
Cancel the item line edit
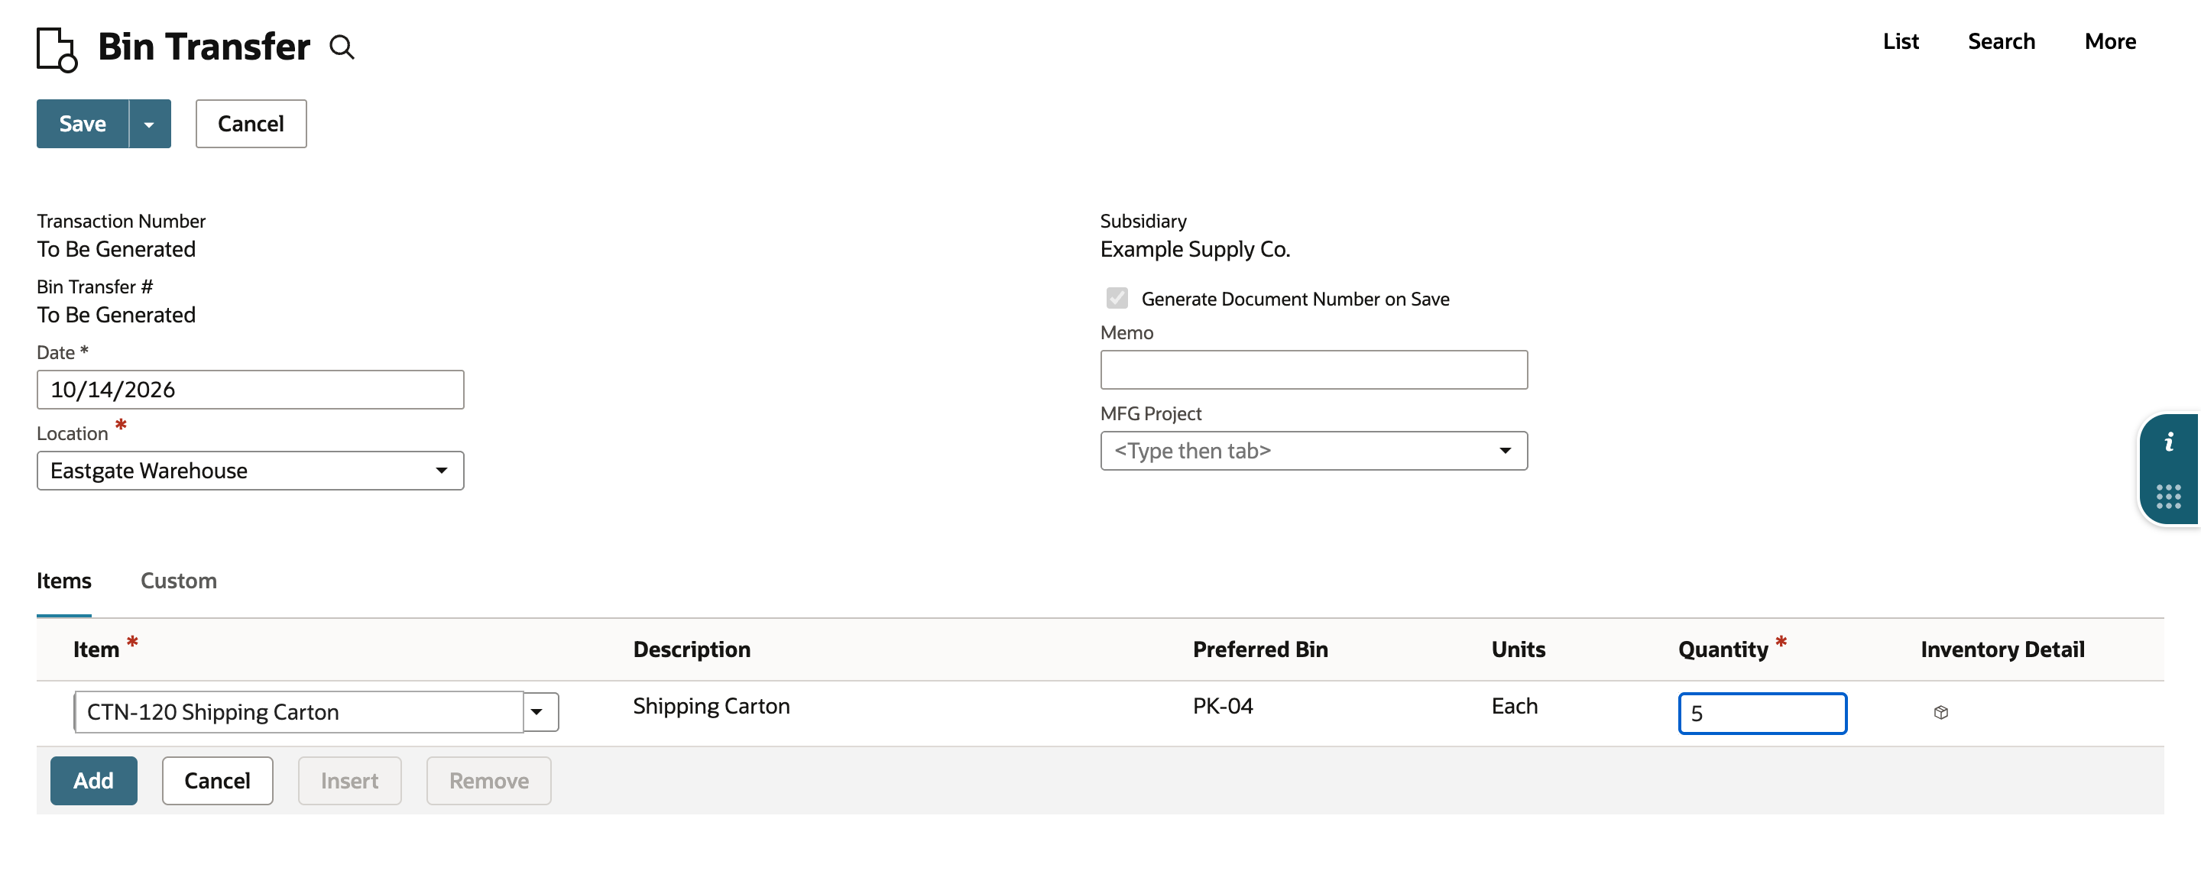217,781
